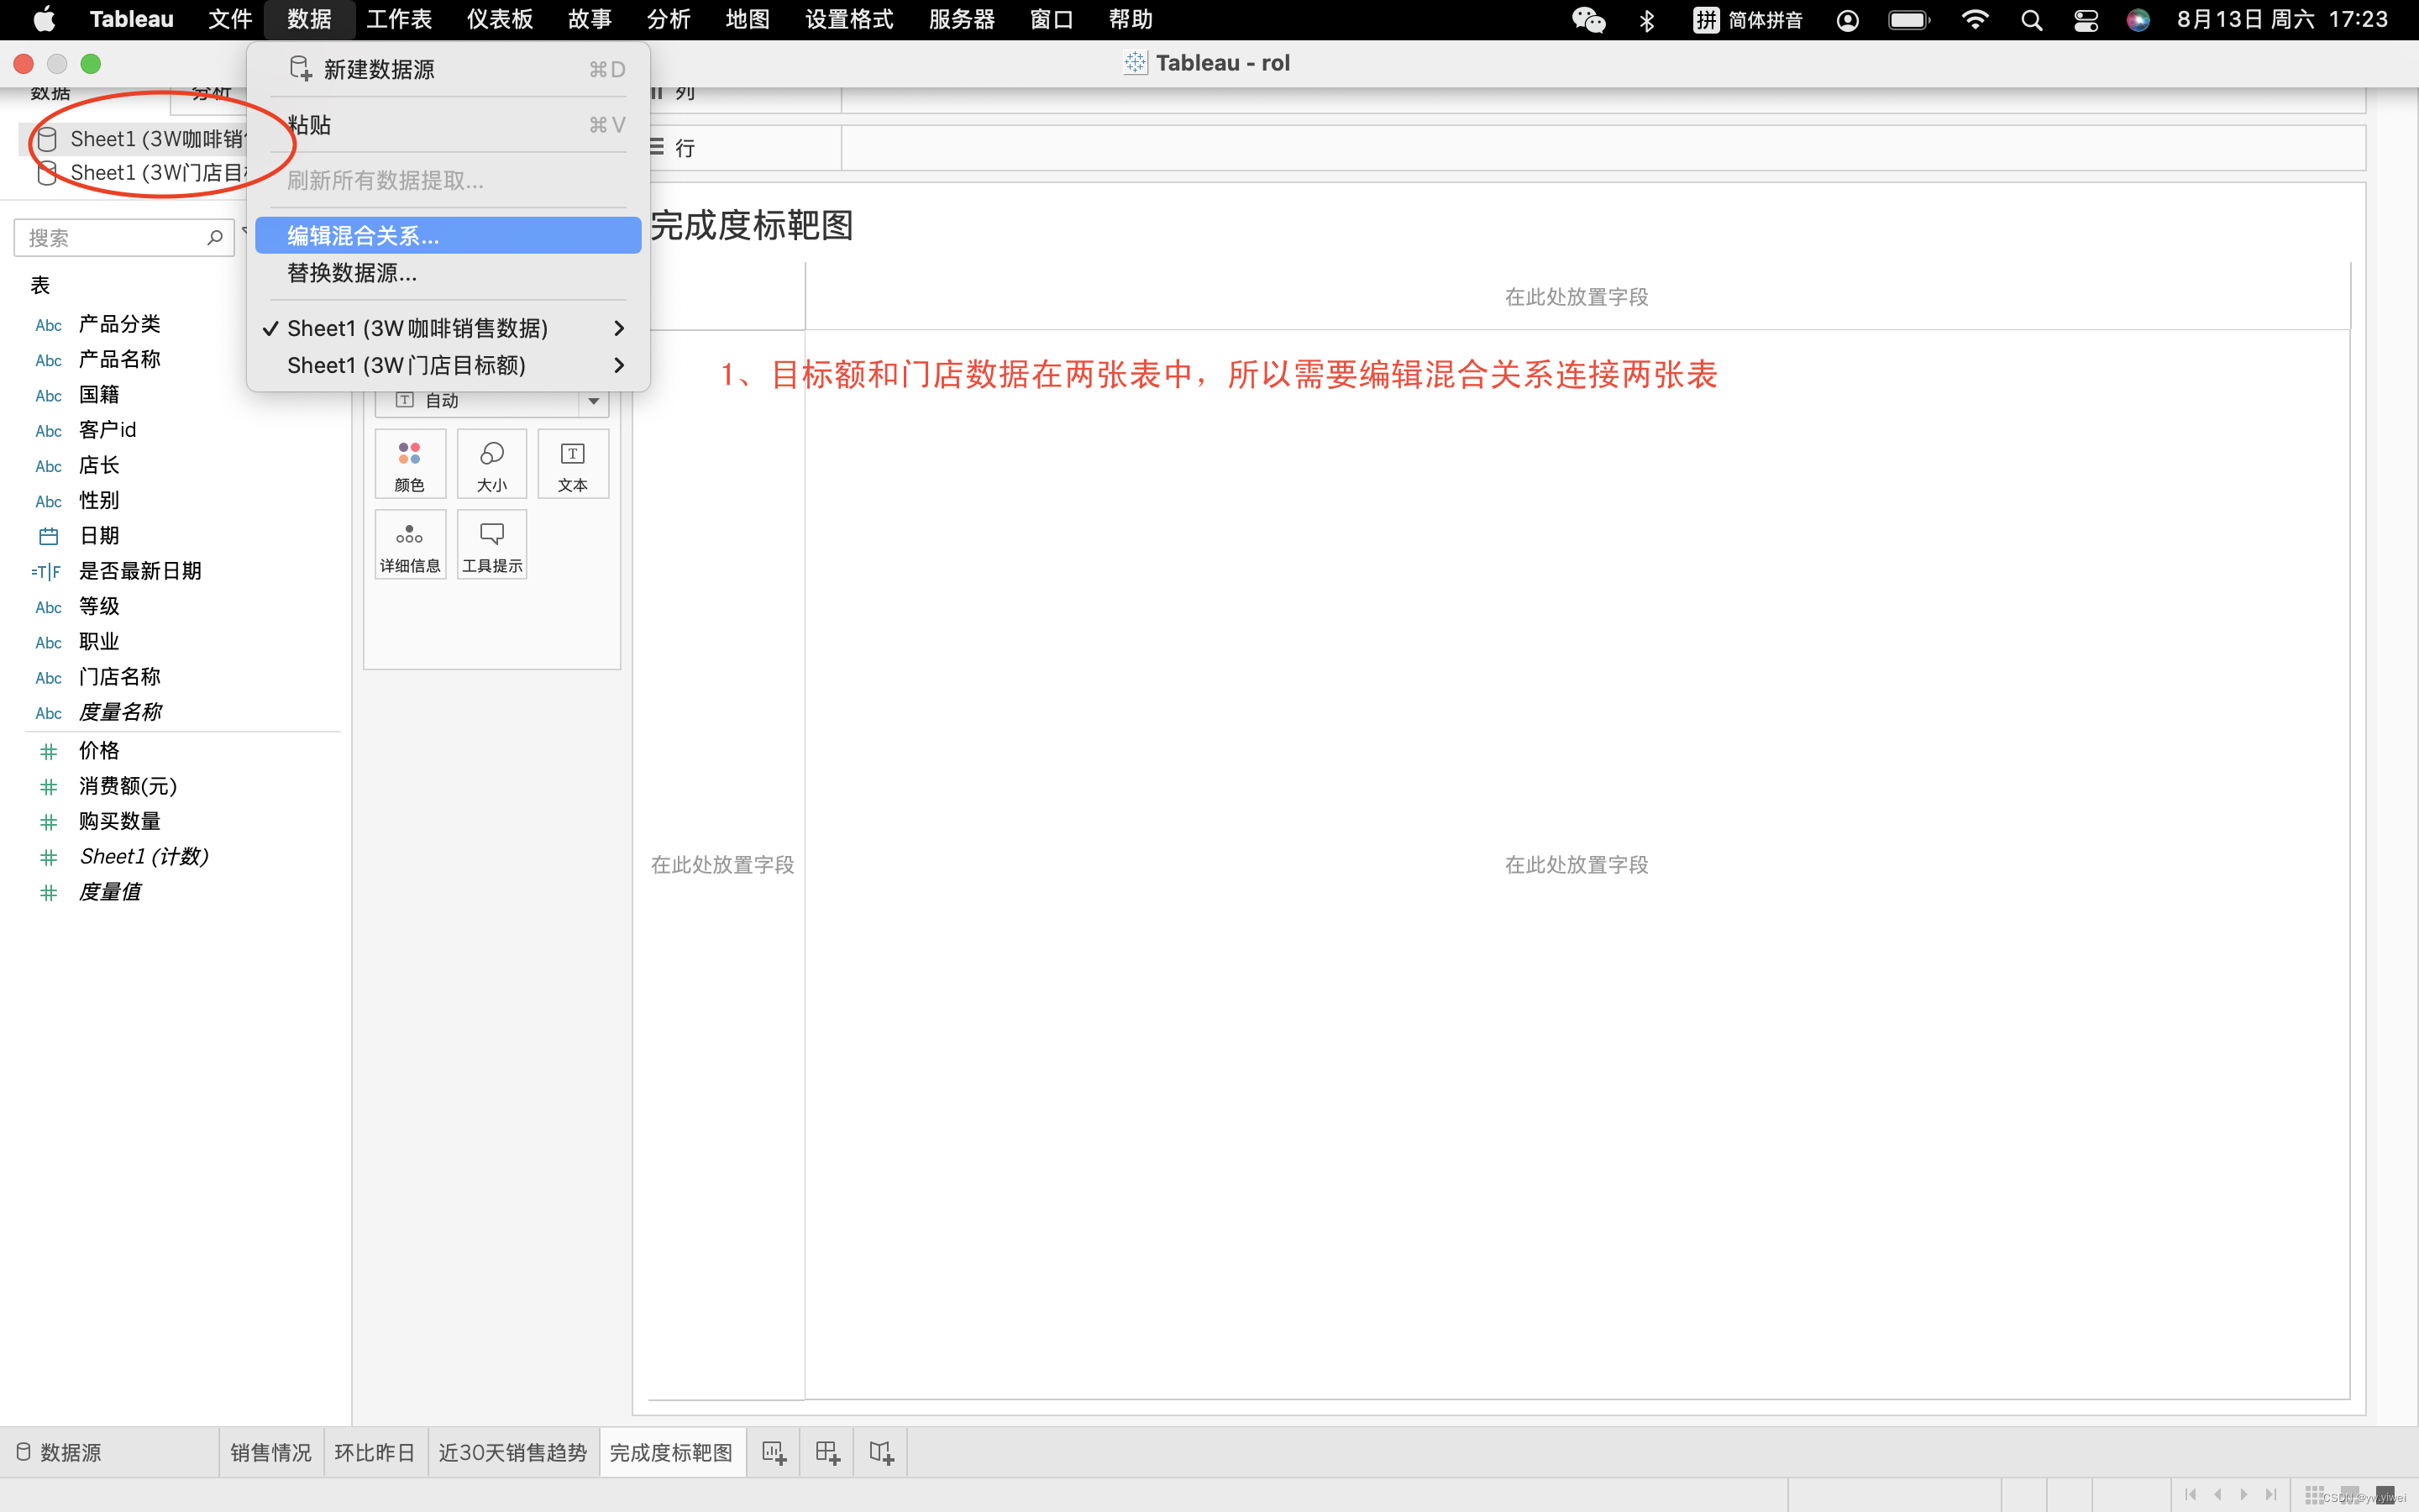Select the 门店名称 field
The height and width of the screenshot is (1512, 2419).
[120, 677]
